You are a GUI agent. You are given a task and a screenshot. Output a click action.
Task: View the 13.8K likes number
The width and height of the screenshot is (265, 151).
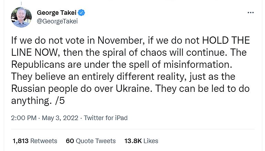pyautogui.click(x=132, y=141)
